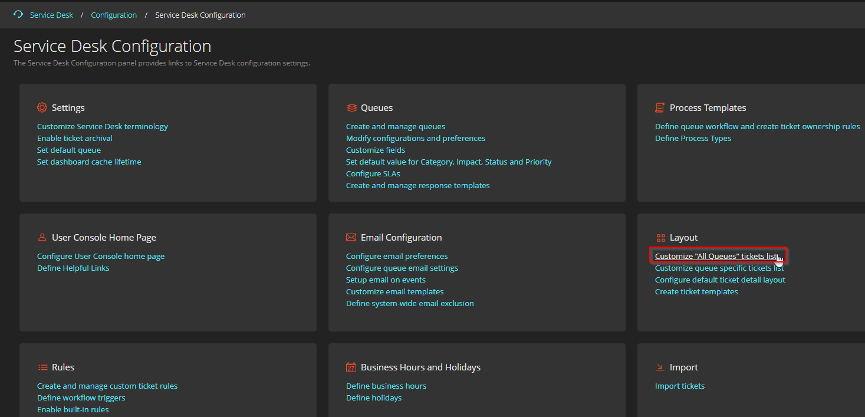
Task: Click Define queue workflow and create ticket ownership rules
Action: [x=757, y=126]
